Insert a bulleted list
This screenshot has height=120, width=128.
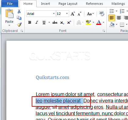(x=112, y=11)
